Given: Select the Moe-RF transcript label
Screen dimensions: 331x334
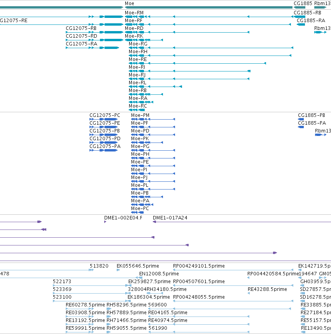Looking at the screenshot, I should click(x=133, y=21).
